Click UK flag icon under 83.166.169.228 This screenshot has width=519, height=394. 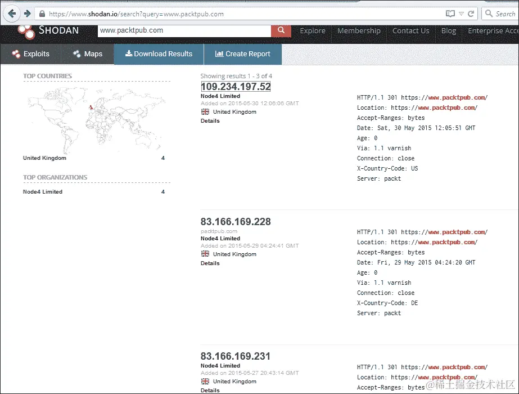tap(205, 254)
